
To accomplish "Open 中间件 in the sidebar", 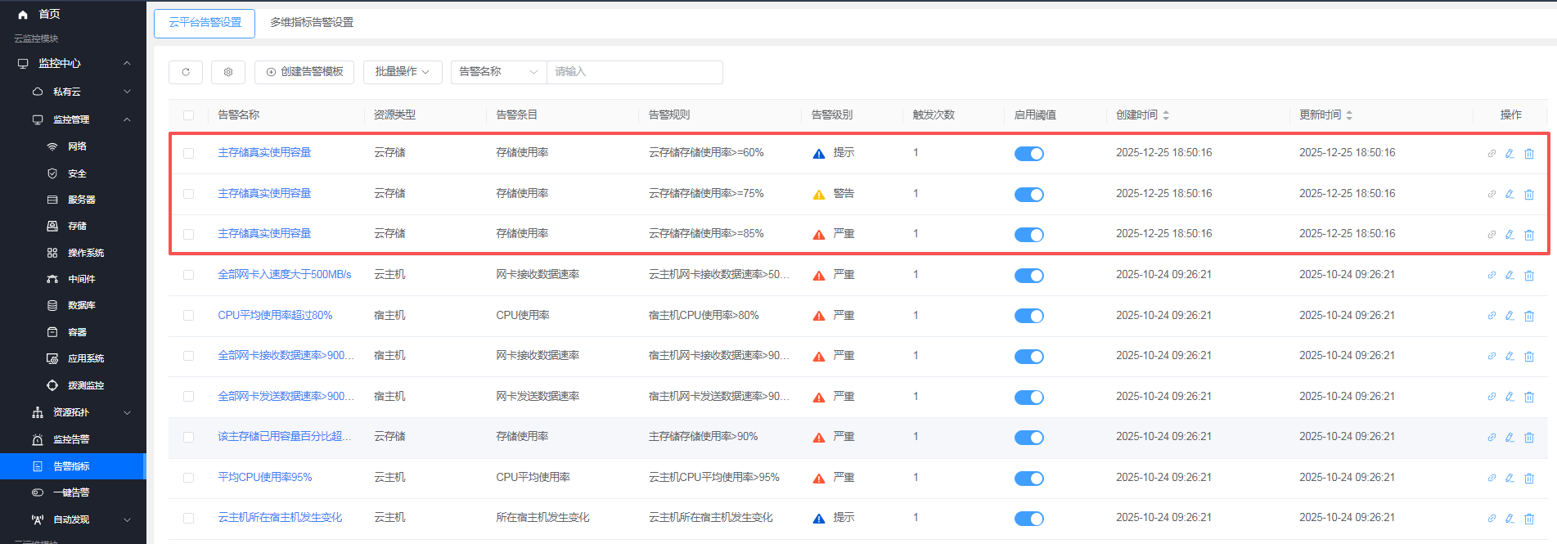I will point(82,279).
